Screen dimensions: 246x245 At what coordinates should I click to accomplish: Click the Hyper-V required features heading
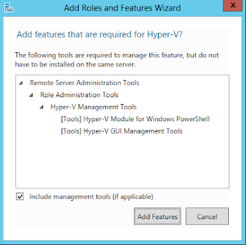tap(100, 34)
